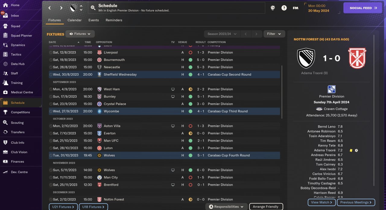Click the Data Hub icon

click(5, 64)
